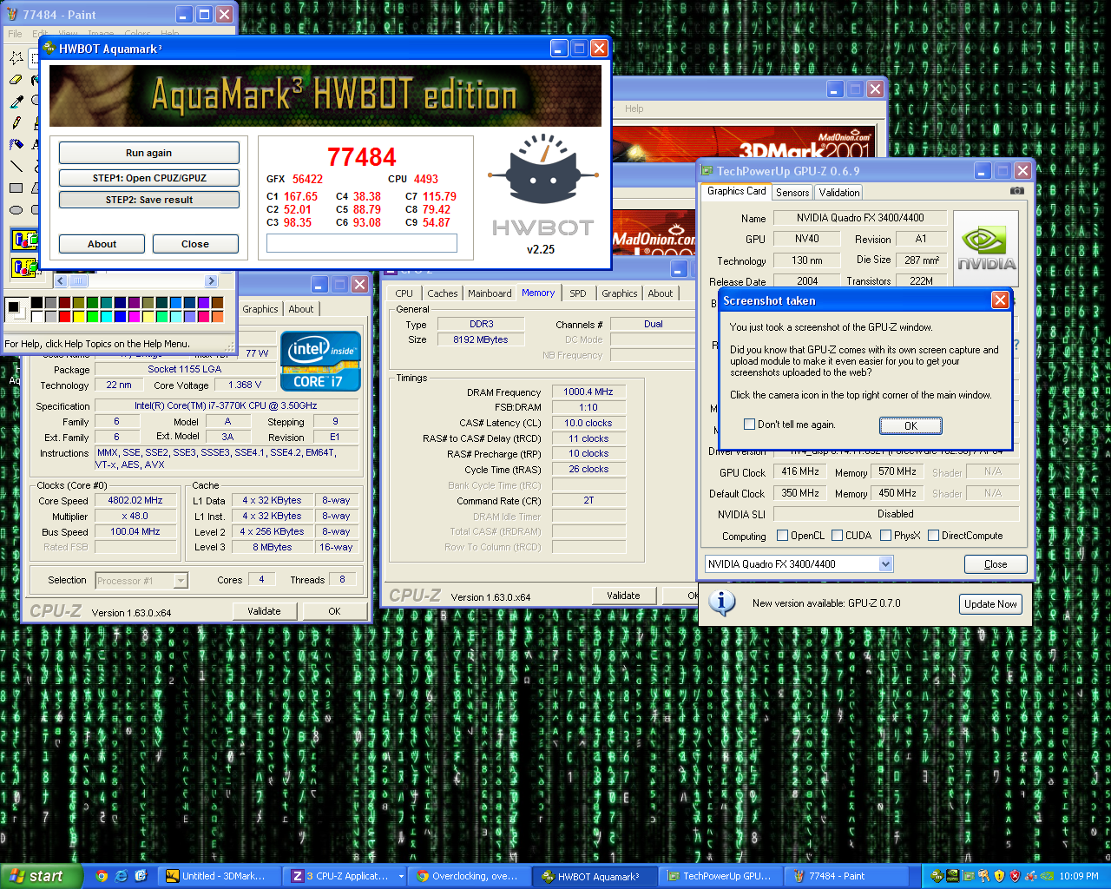
Task: Pick the Eyedropper color picker tool
Action: 16,101
